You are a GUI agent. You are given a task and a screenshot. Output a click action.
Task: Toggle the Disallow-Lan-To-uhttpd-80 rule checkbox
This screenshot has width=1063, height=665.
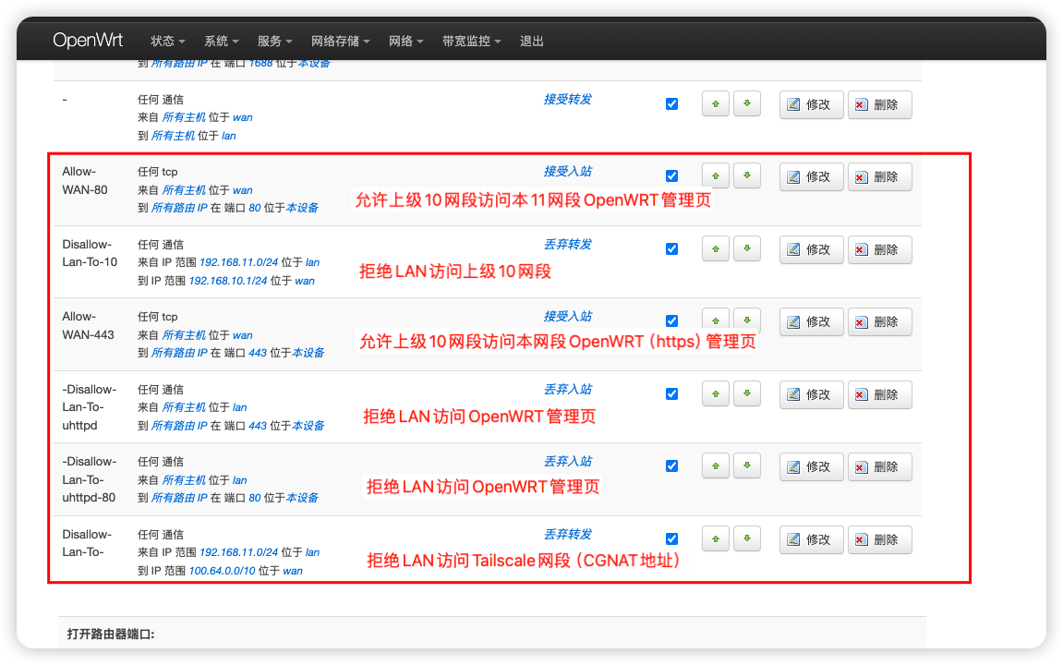(671, 466)
